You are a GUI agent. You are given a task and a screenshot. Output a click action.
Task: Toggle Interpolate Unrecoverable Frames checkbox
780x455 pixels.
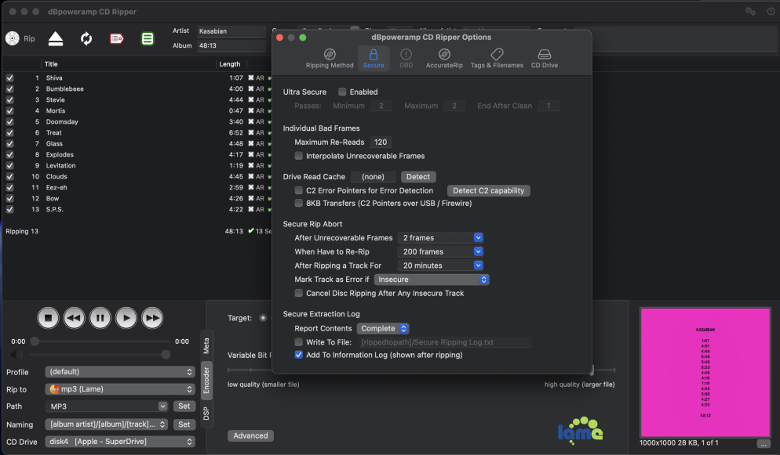pos(299,156)
